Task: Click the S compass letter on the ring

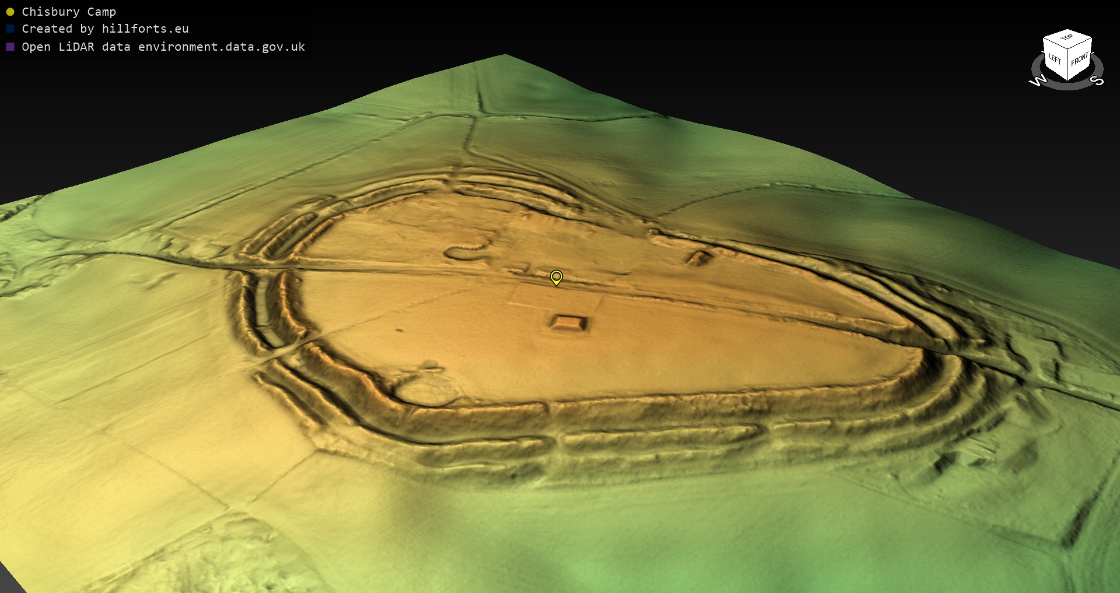Action: 1097,80
